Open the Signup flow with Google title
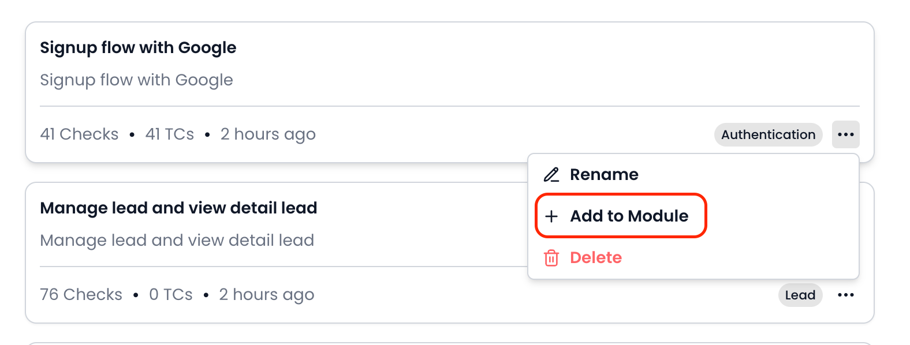 pyautogui.click(x=138, y=47)
